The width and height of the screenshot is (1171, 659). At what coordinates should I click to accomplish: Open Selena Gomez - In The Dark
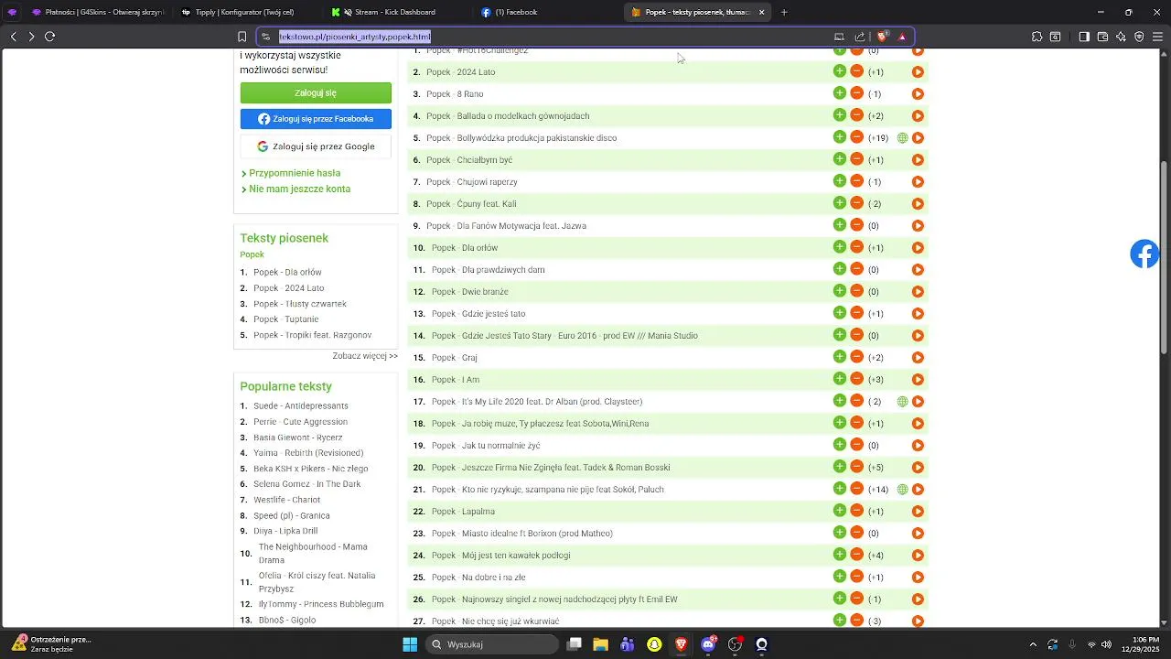coord(307,484)
